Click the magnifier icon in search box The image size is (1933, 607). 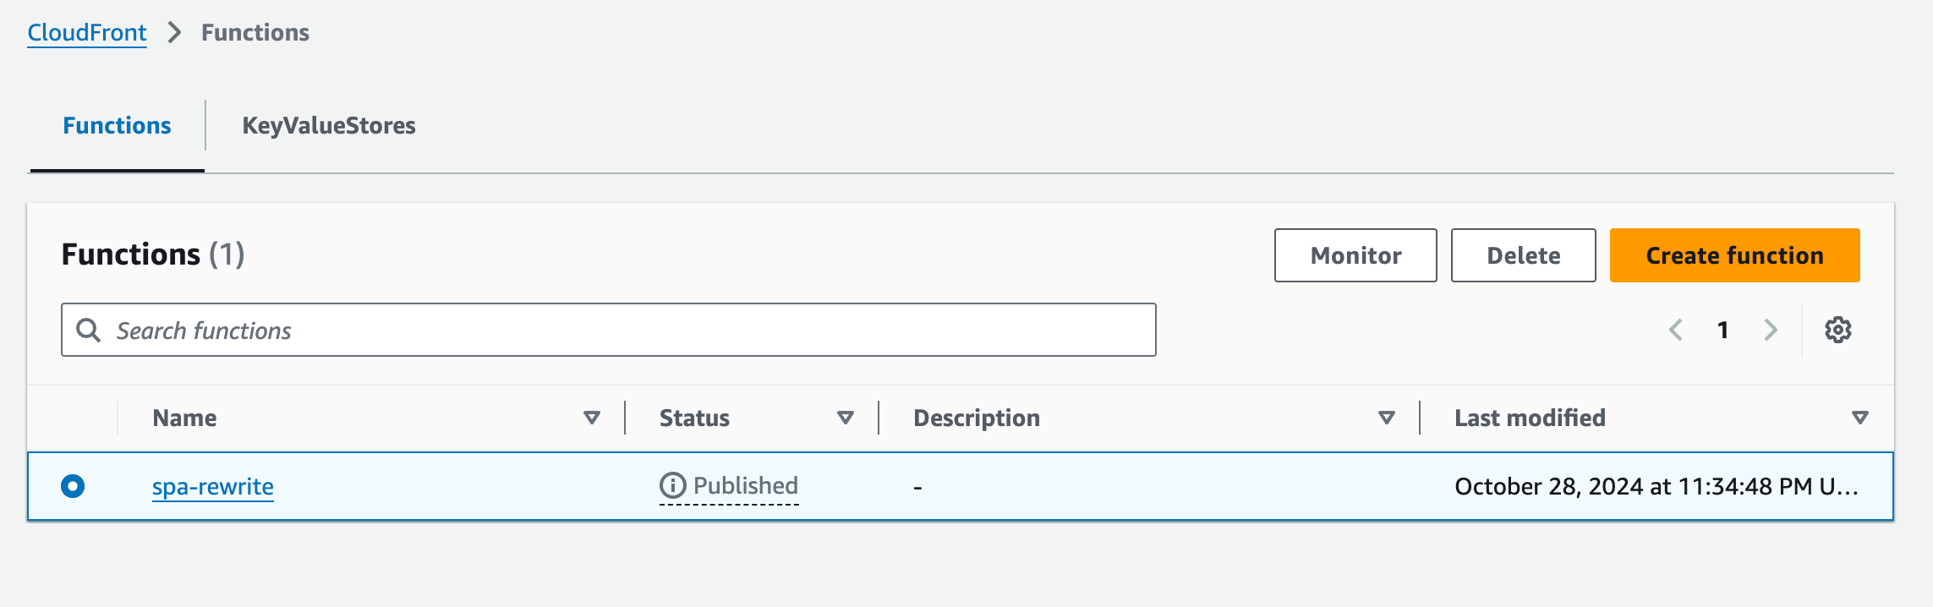coord(88,330)
